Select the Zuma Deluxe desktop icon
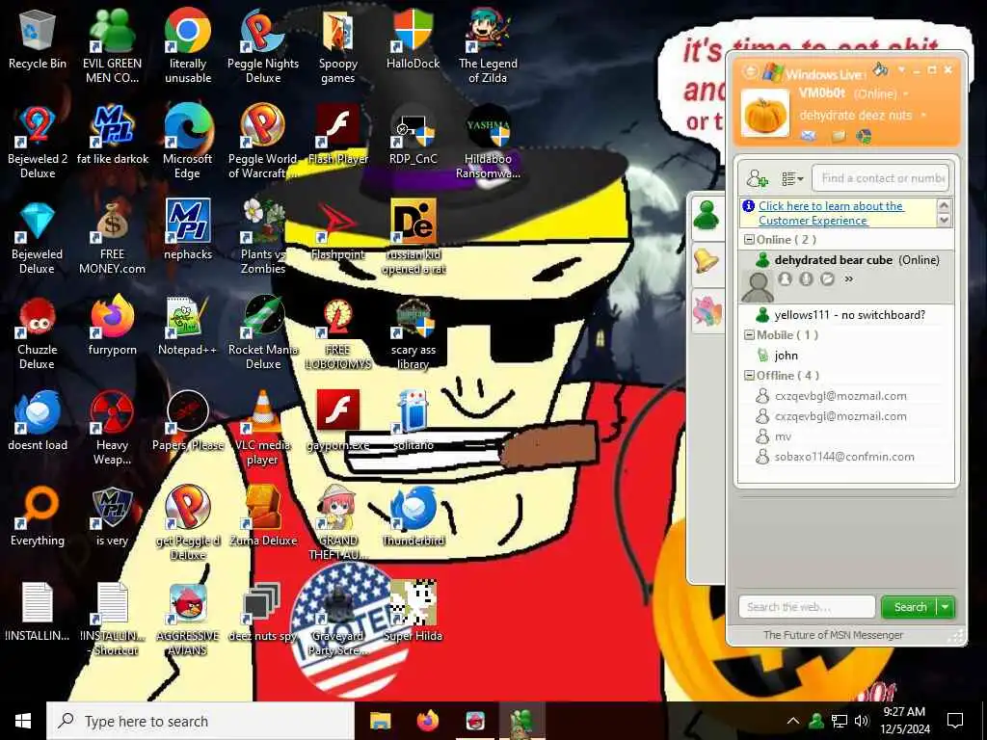The image size is (987, 740). pos(263,516)
